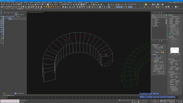
Task: Click the yellow cage color swatch
Action: 162,53
